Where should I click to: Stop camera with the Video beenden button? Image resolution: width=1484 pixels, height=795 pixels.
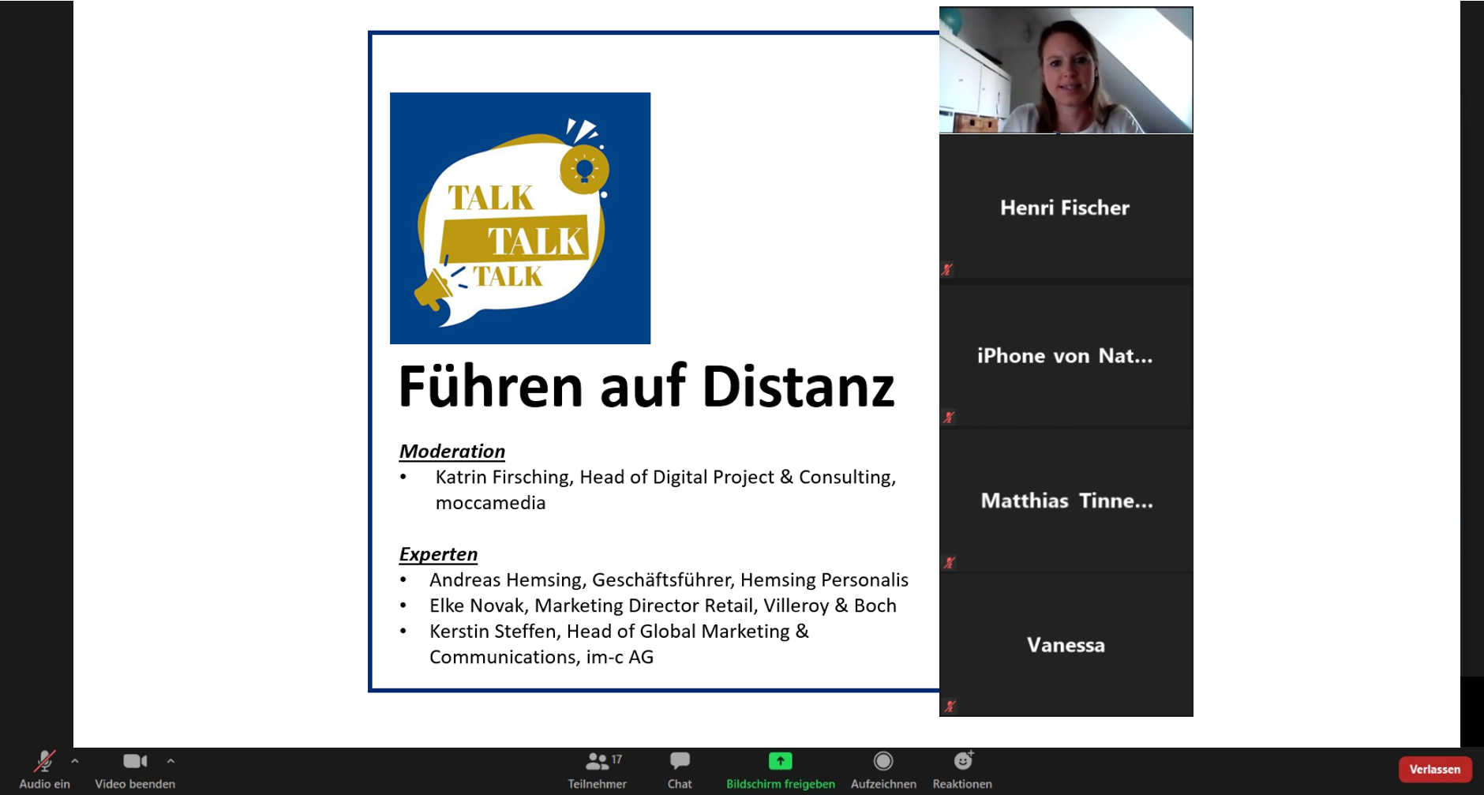[135, 770]
